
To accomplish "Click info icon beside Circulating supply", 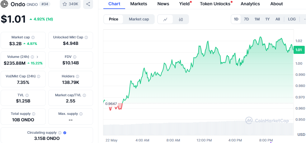I will [x=60, y=133].
